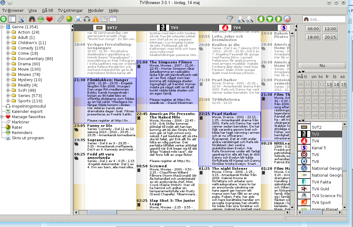Expand the Children's [11] genre folder
Viewport: 353px width, 227px height.
(x=8, y=43)
